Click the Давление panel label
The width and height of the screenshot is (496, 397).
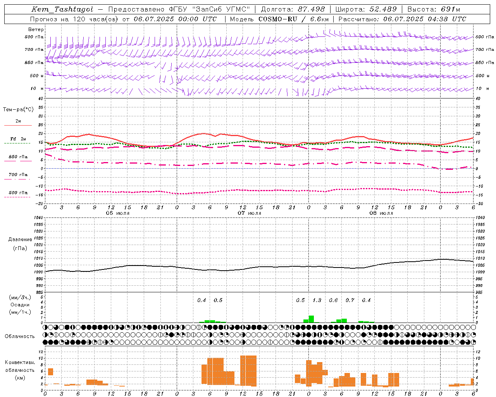pos(20,240)
